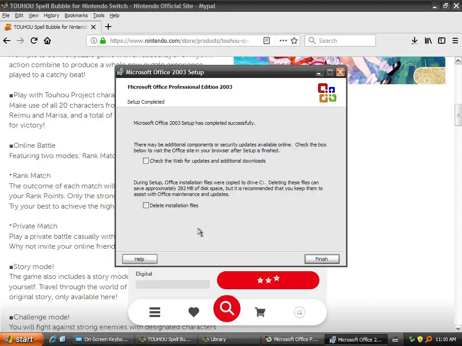Viewport: 462px width, 346px height.
Task: Open the browser hamburger menu
Action: 455,41
